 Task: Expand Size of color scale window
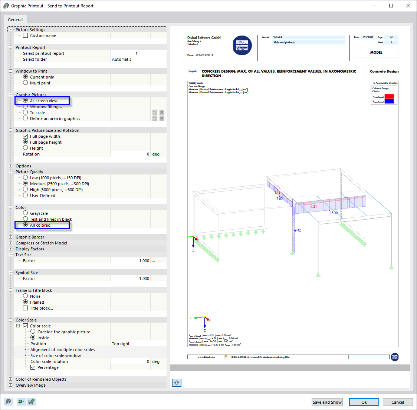point(26,355)
